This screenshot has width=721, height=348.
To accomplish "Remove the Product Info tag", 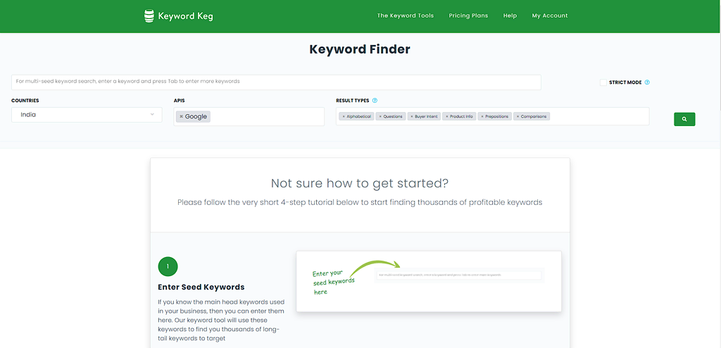I will click(x=446, y=116).
